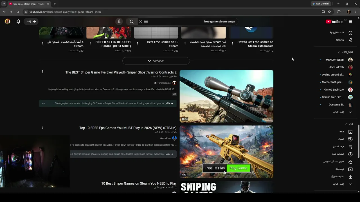360x202 pixels.
Task: Expand more items under the You section
Action: 343,184
